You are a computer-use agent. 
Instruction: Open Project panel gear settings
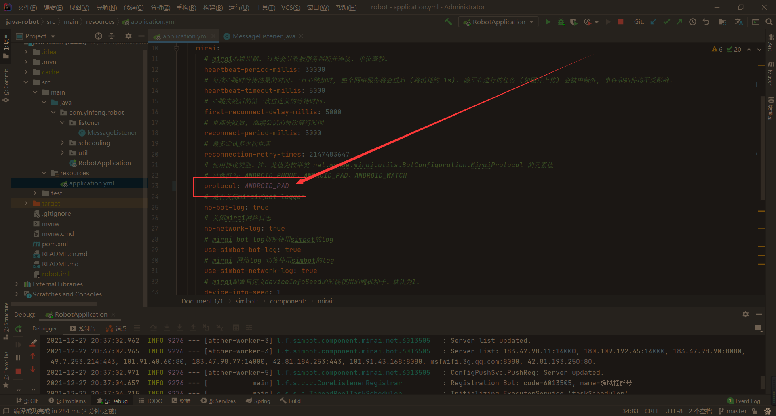point(129,36)
